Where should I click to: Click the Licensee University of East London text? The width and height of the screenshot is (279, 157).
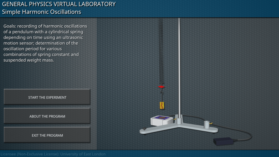(x=53, y=154)
